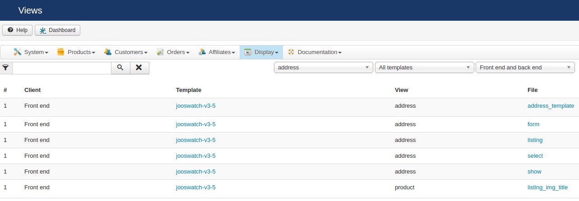Open the Documentation menu

point(314,52)
